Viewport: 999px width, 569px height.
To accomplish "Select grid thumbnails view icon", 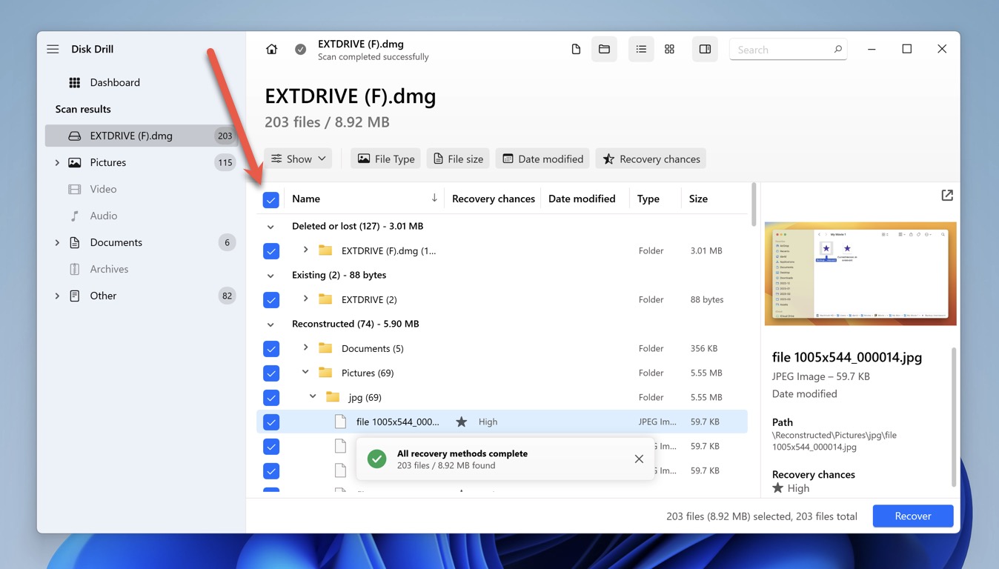I will [669, 49].
